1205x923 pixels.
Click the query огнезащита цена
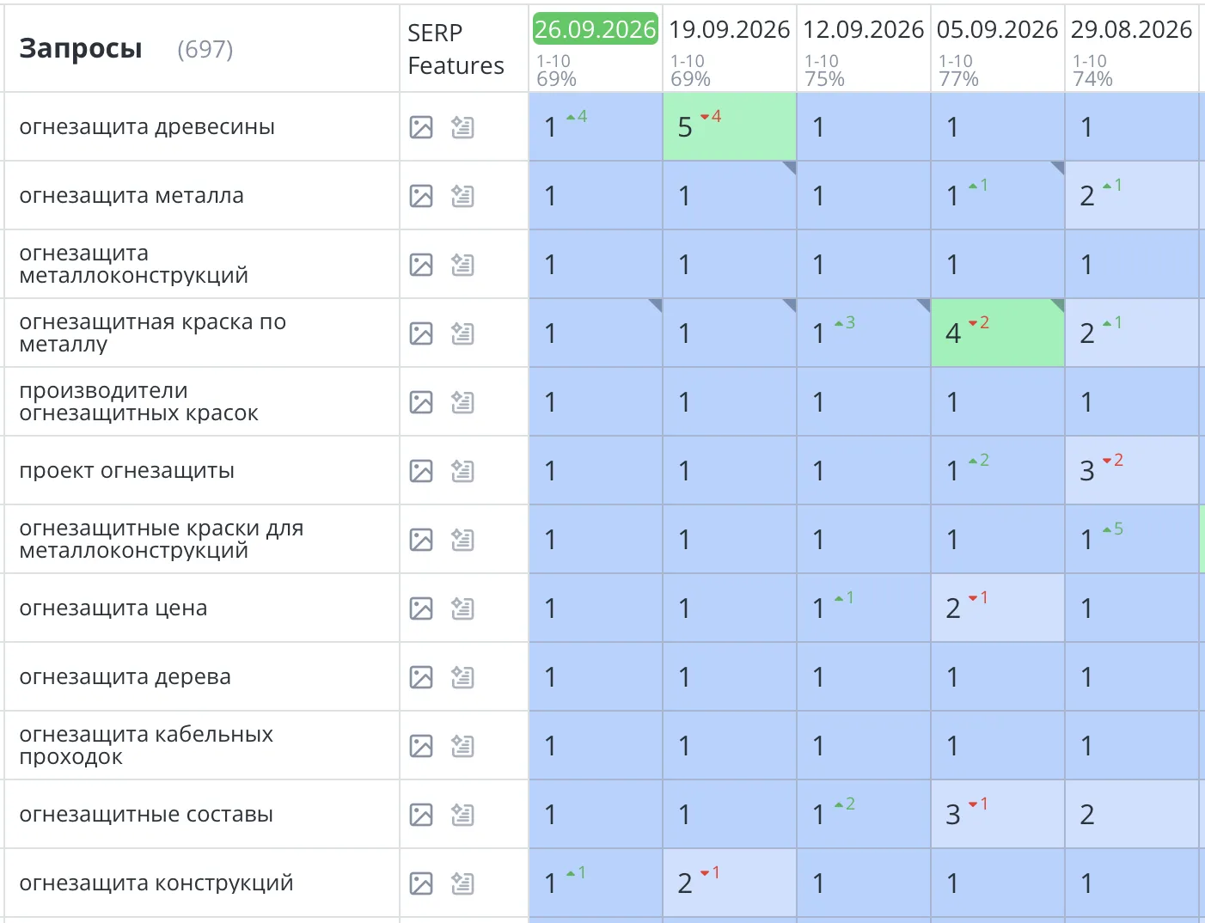pos(113,608)
